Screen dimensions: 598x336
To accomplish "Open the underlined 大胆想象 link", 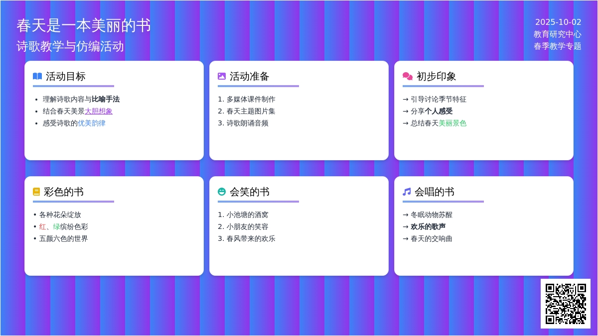I will click(99, 111).
